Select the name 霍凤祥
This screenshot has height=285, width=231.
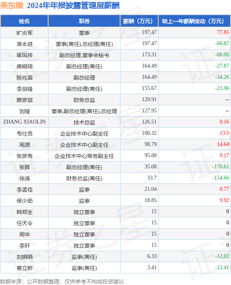[25, 55]
